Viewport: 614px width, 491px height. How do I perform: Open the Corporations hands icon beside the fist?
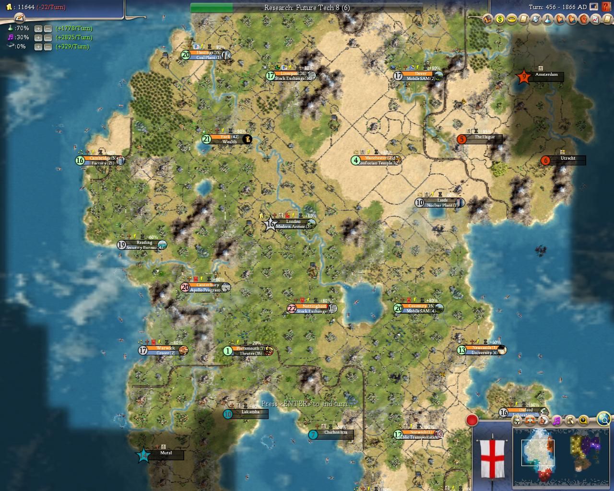(572, 19)
